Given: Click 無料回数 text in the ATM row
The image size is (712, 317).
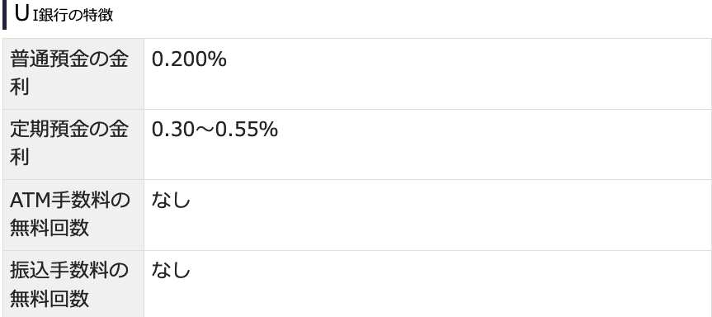Looking at the screenshot, I should click(x=50, y=228).
